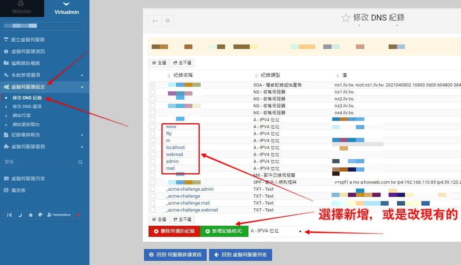Click the back arrow button in header
Viewport: 461px width, 265px height.
coord(155,21)
